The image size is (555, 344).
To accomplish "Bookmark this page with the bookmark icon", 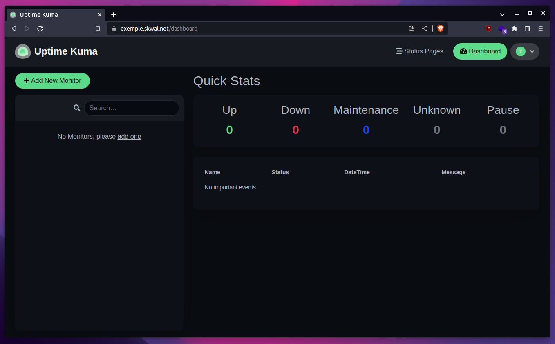I will (x=98, y=29).
